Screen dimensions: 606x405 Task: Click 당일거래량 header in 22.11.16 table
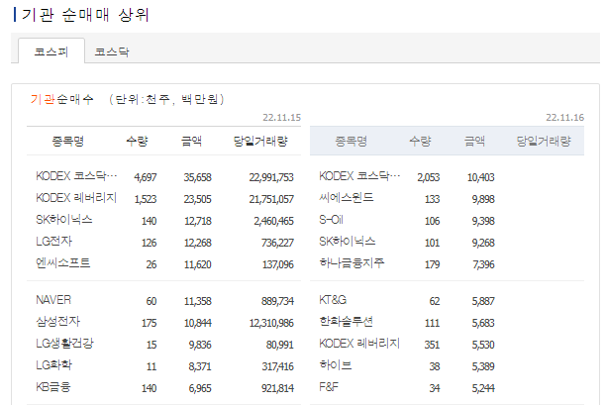click(544, 141)
